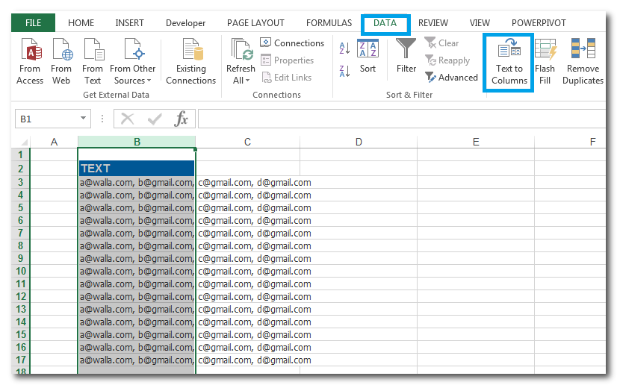Click the Insert Function fx button
617x385 pixels.
pos(181,119)
